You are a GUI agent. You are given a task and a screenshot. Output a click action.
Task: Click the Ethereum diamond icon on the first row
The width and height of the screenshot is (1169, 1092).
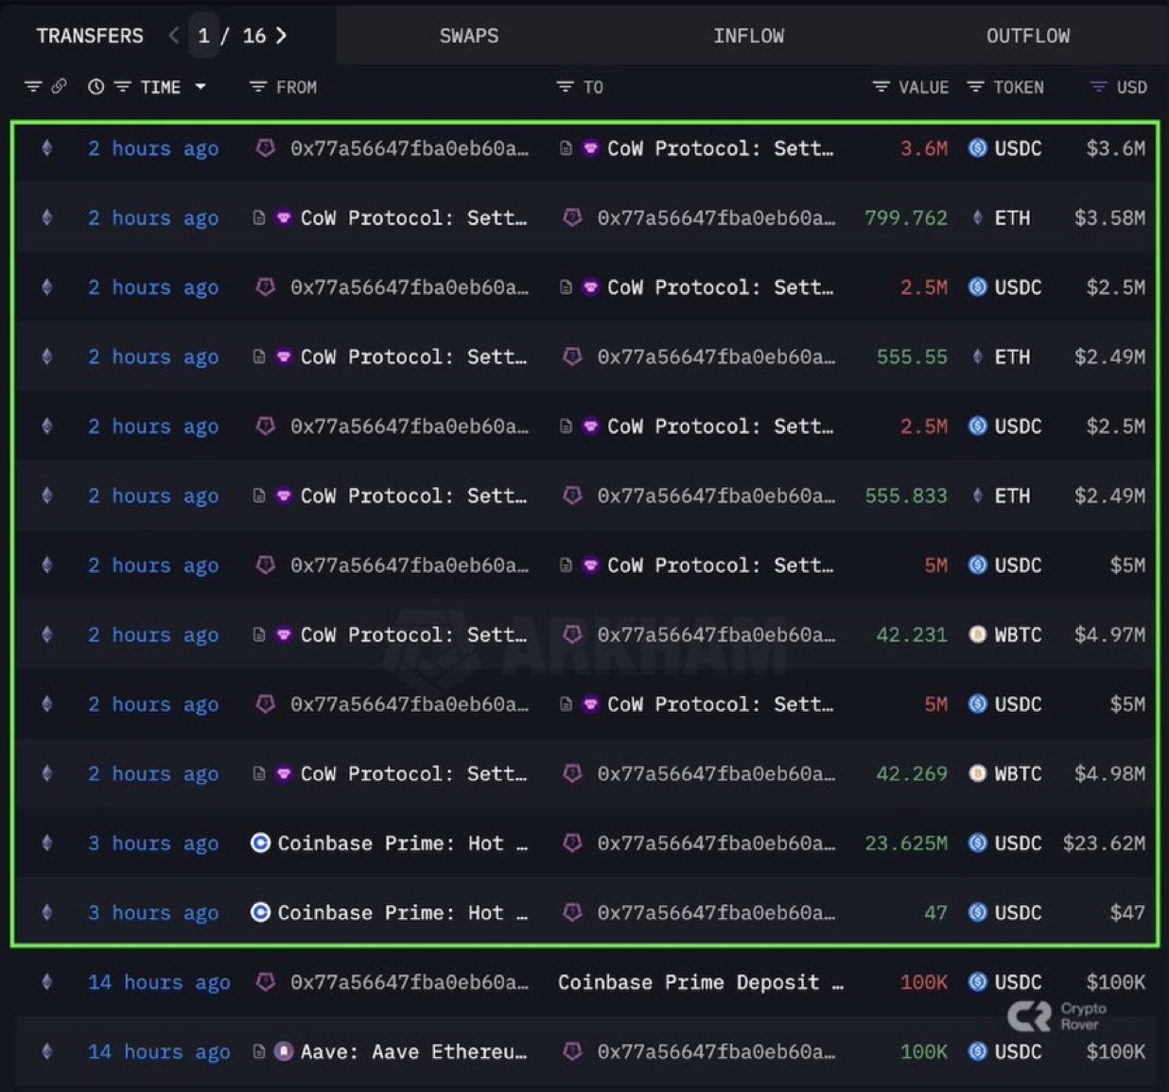46,148
